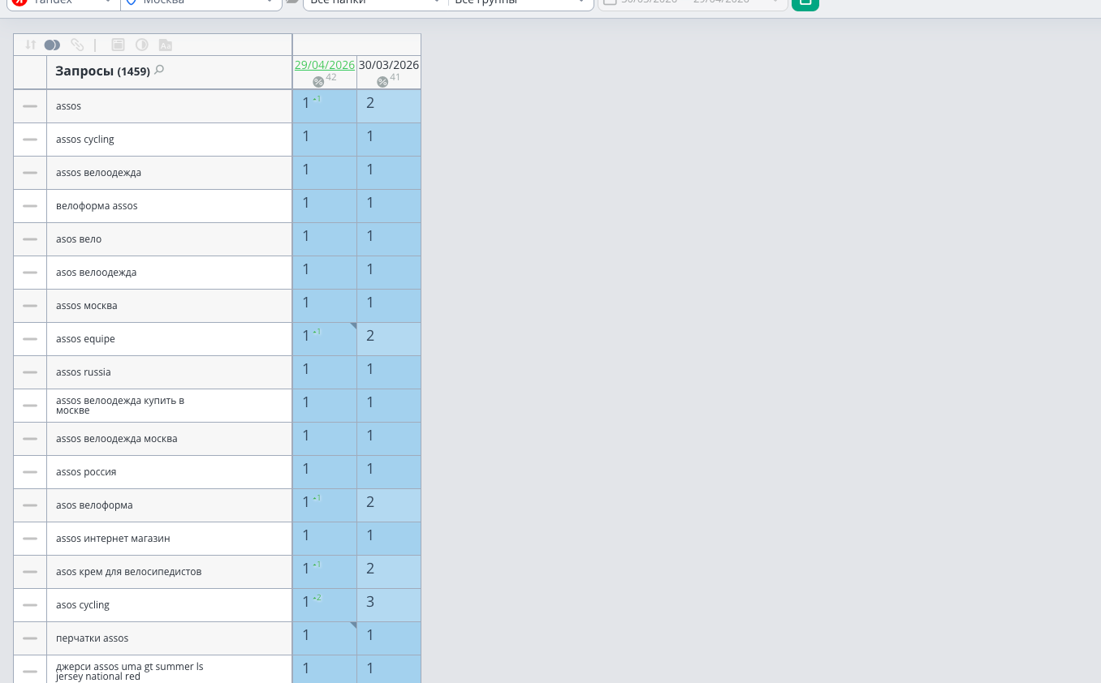The image size is (1101, 683).
Task: Click the sort arrows icon in table toolbar
Action: (31, 45)
